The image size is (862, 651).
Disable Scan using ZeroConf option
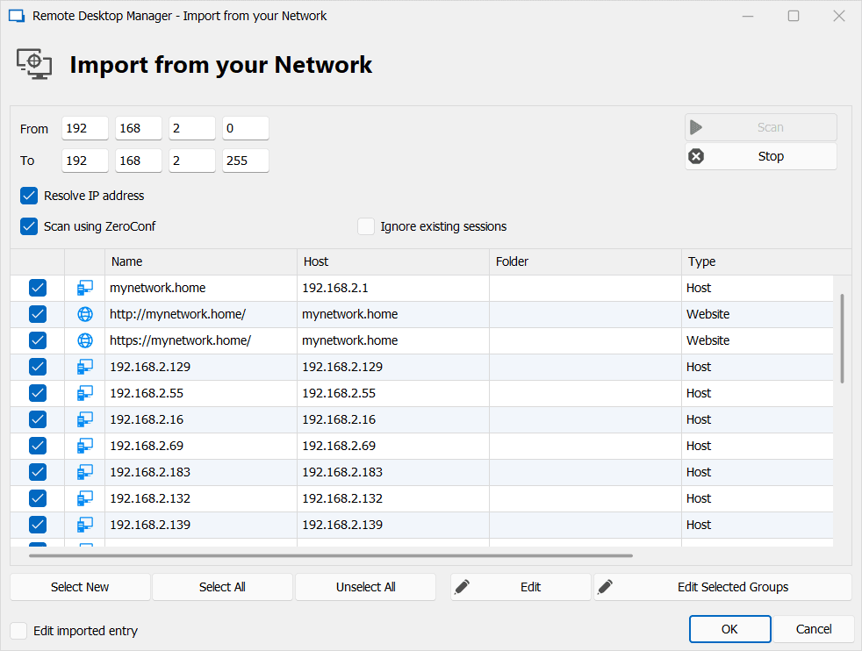(x=29, y=226)
